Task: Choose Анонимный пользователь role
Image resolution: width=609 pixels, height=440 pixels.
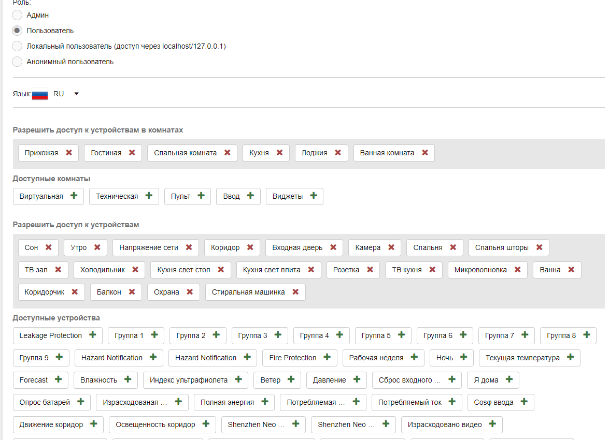Action: click(x=17, y=62)
